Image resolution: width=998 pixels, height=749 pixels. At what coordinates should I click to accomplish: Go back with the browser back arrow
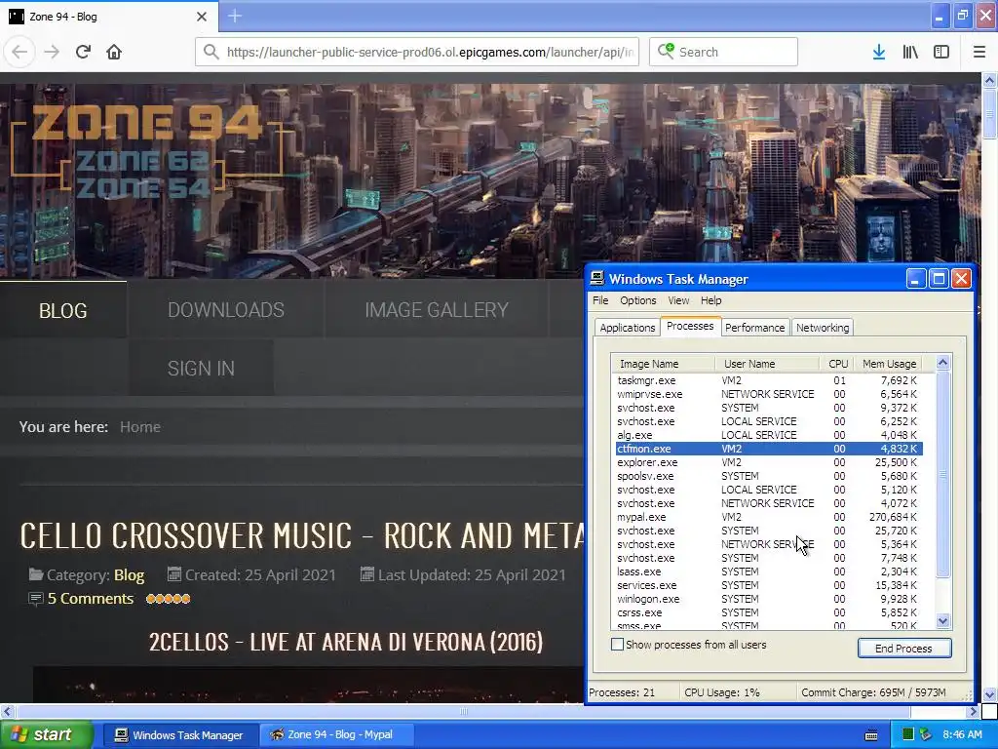(19, 52)
